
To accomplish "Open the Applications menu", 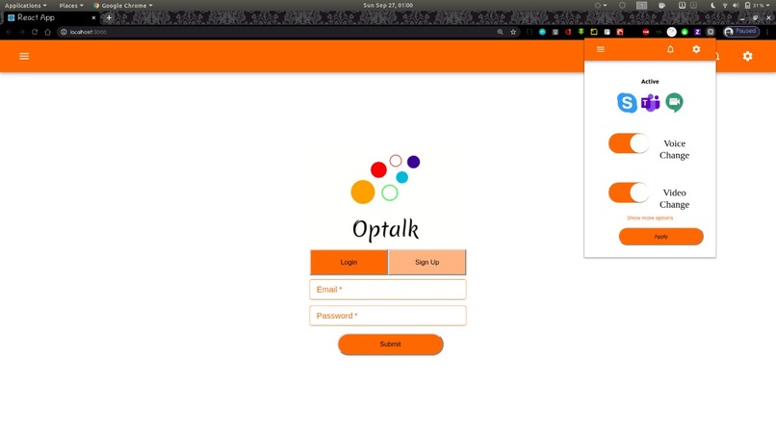I will pyautogui.click(x=26, y=6).
